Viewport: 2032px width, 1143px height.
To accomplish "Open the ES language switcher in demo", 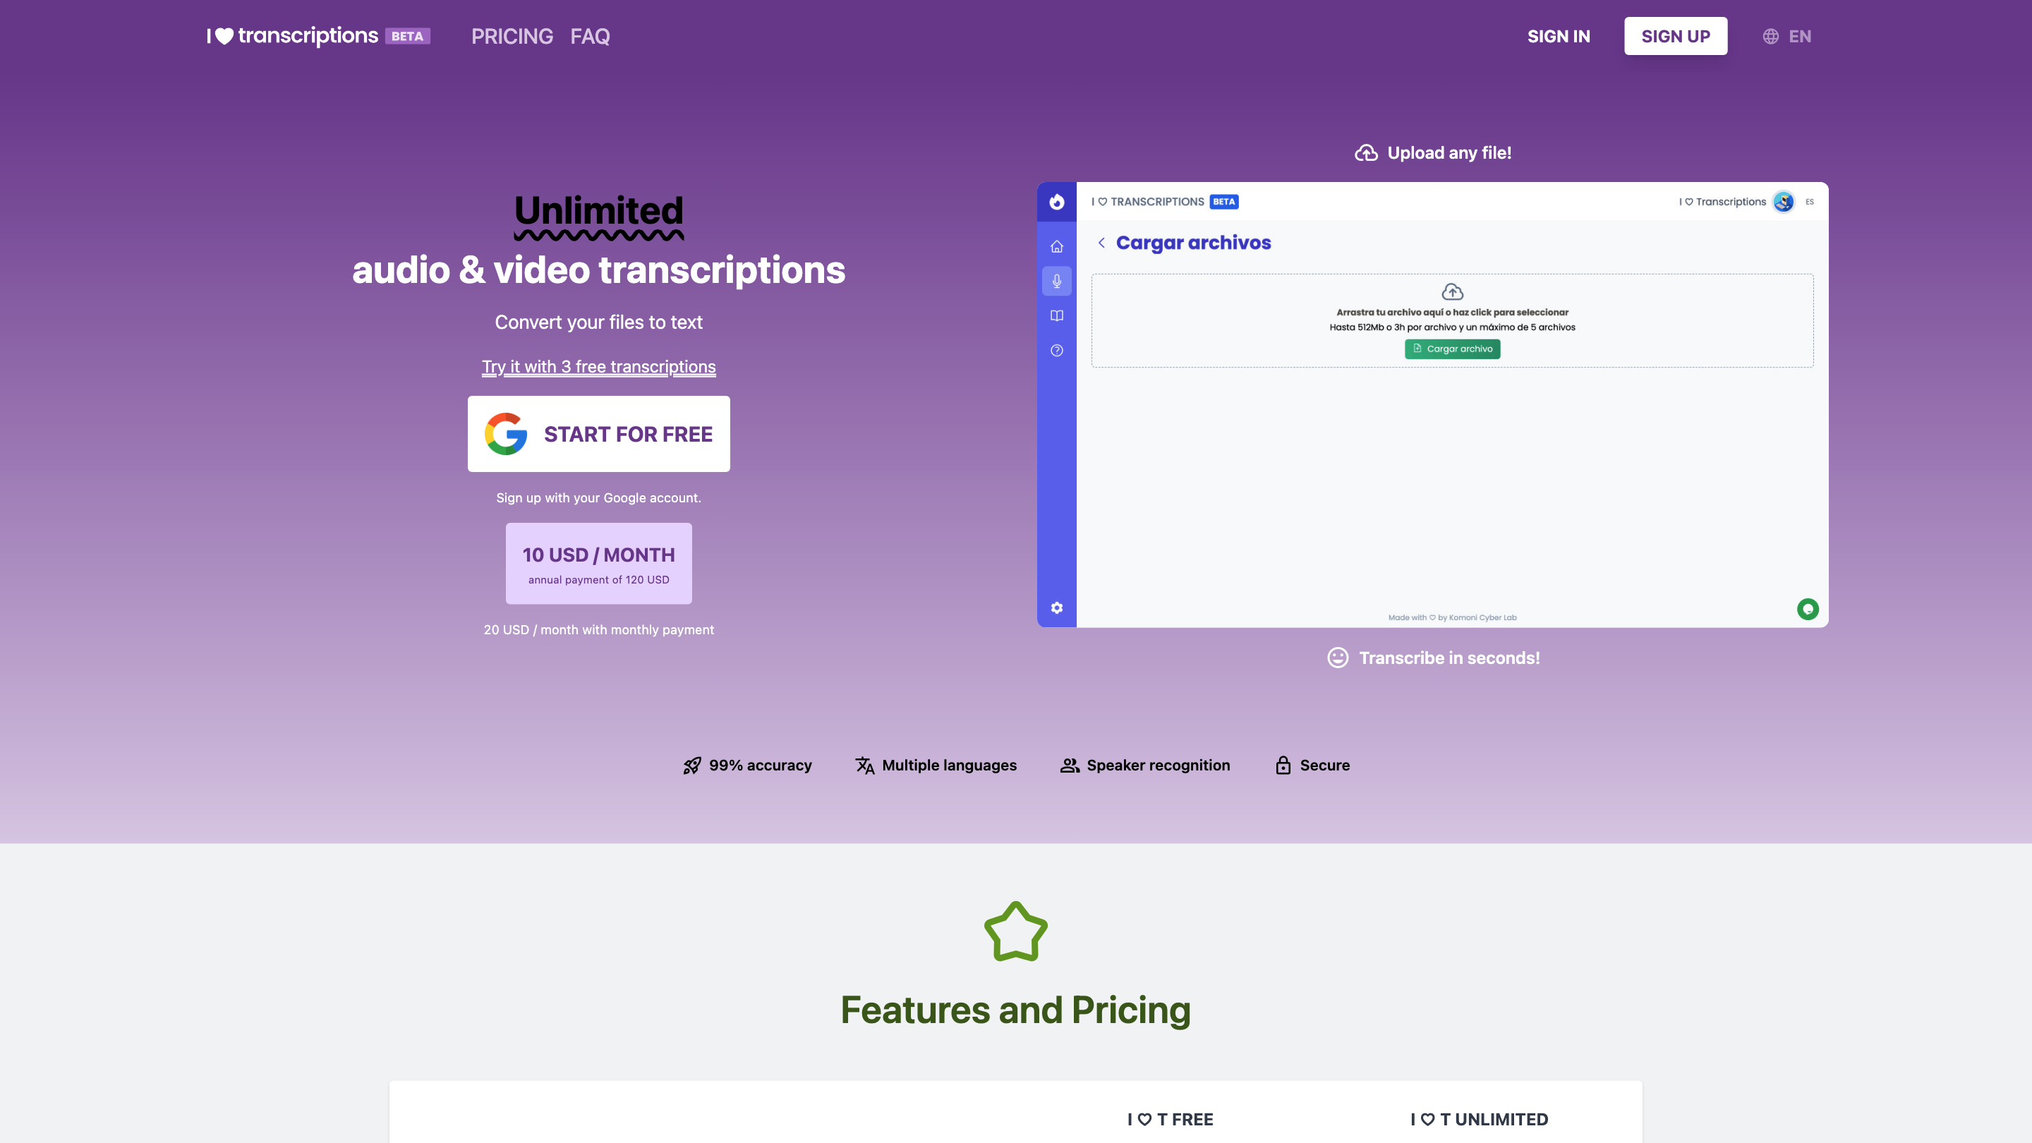I will click(1810, 202).
